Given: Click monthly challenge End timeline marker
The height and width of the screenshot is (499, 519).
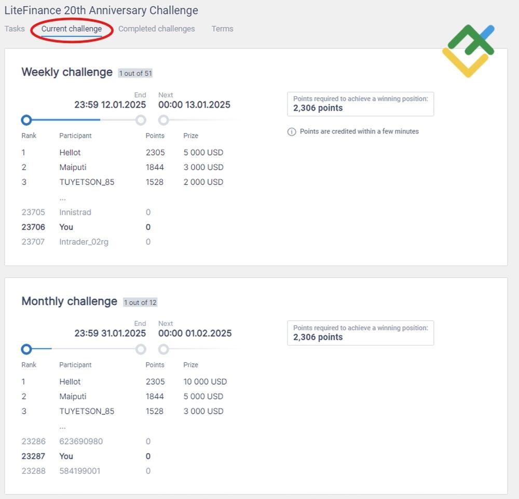Looking at the screenshot, I should pos(141,349).
